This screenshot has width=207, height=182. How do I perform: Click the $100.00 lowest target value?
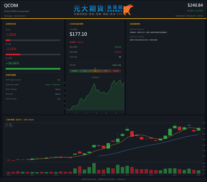[118, 52]
